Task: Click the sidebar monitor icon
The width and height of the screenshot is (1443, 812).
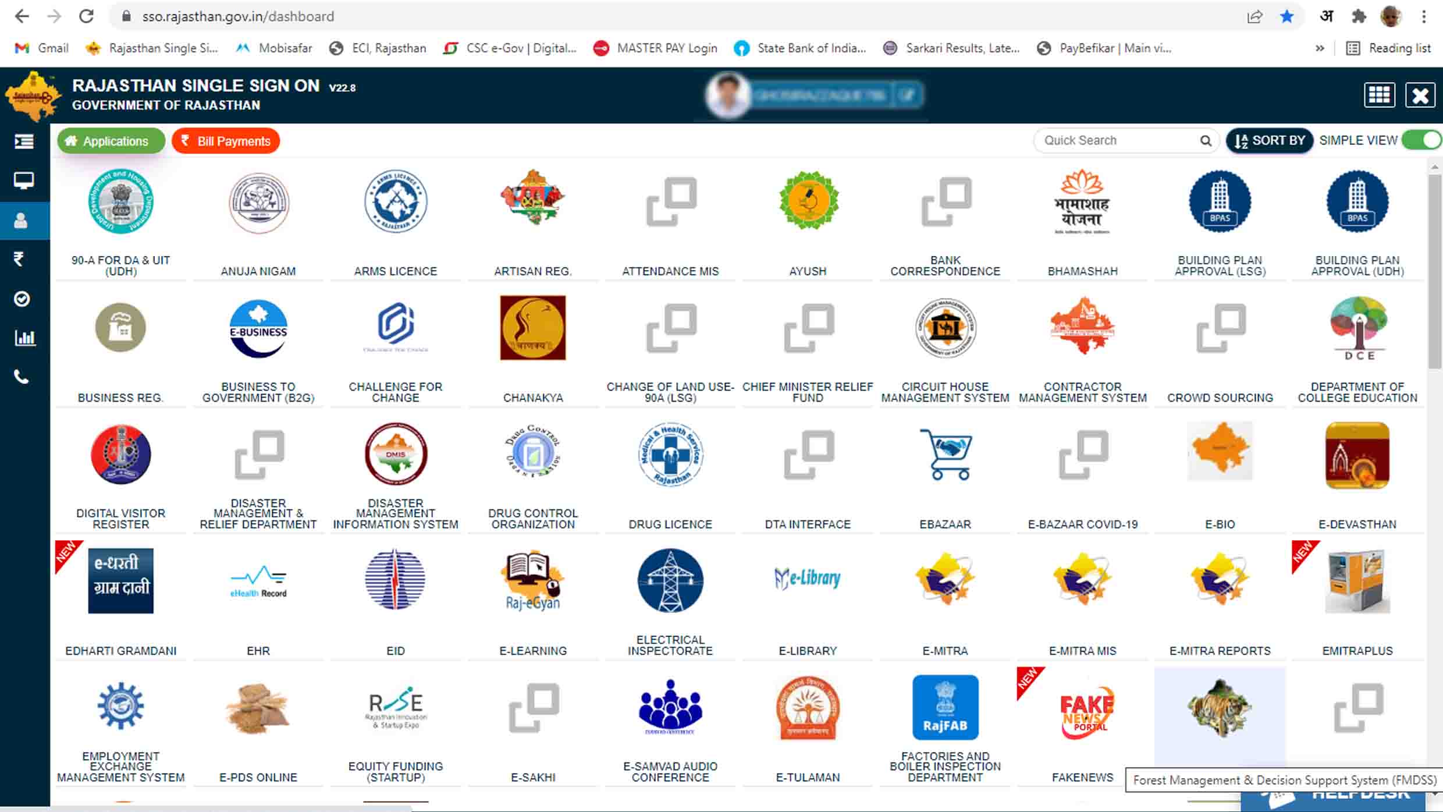Action: point(23,181)
